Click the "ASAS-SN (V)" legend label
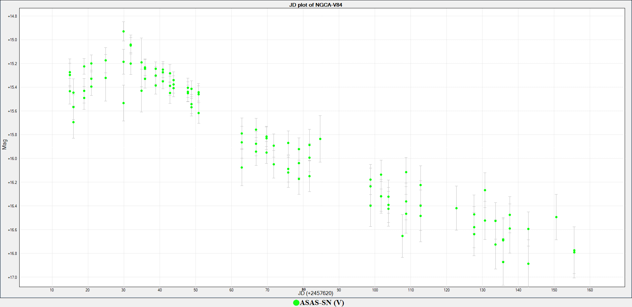 pos(322,303)
